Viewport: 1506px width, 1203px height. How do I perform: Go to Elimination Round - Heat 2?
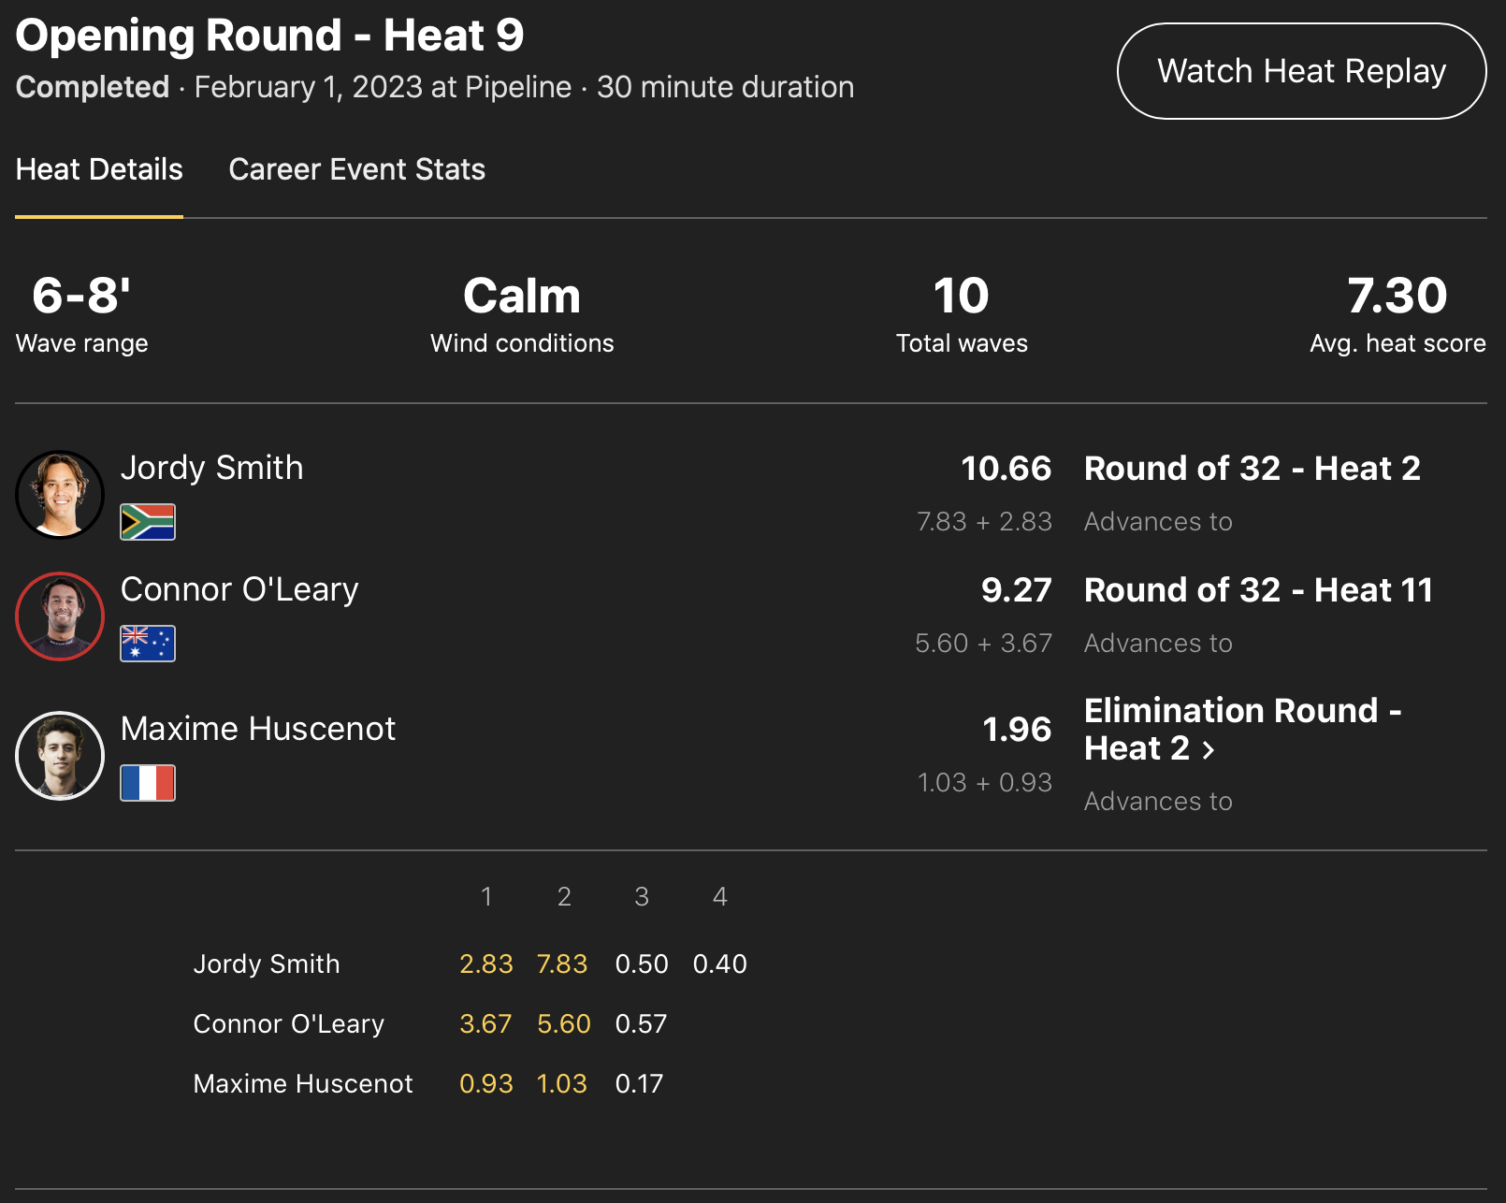(1241, 729)
